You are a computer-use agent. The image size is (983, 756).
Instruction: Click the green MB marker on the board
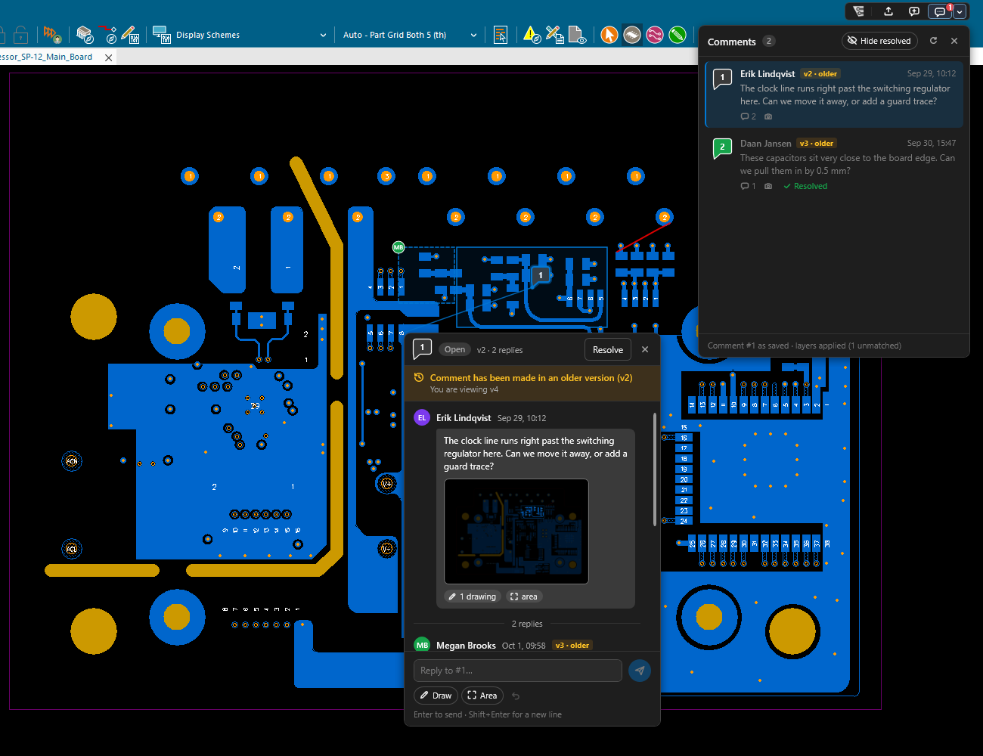coord(398,247)
